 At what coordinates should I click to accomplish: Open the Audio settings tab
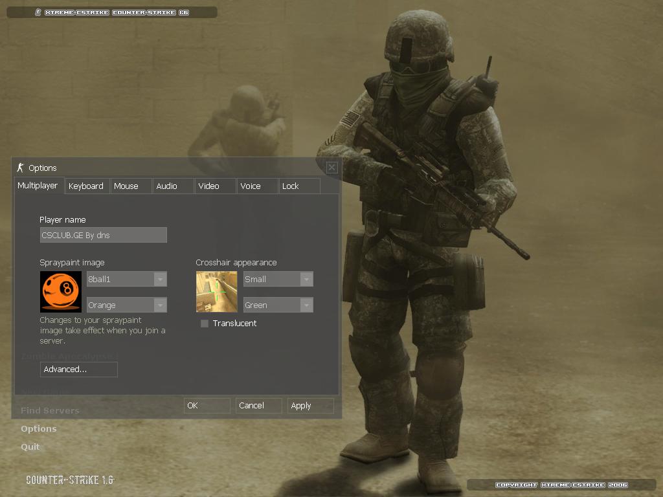point(167,186)
